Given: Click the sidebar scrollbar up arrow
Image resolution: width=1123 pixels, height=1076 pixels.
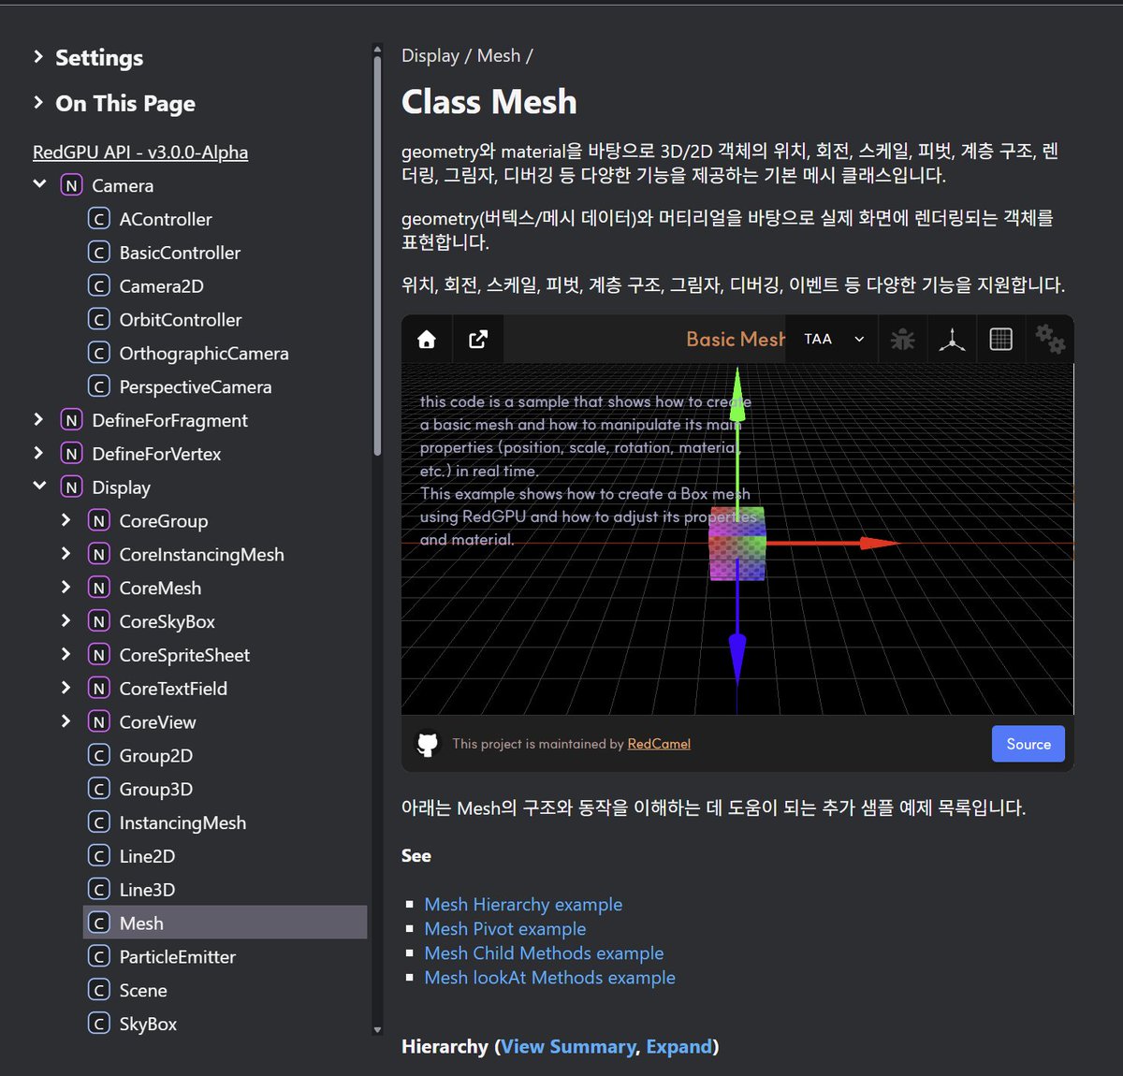Looking at the screenshot, I should point(377,50).
